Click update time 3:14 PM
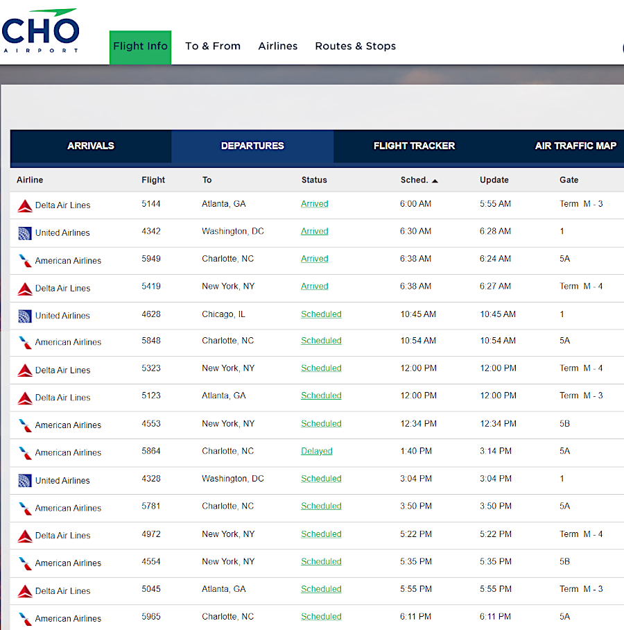This screenshot has width=624, height=630. (x=496, y=451)
